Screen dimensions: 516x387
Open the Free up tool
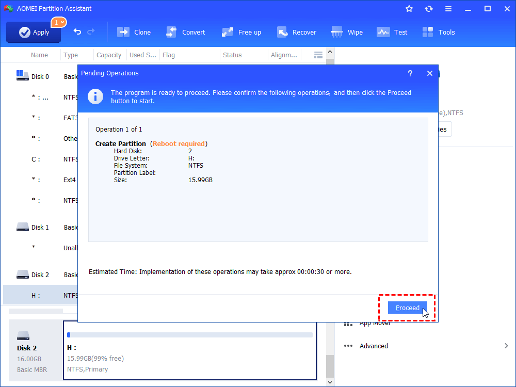click(241, 32)
